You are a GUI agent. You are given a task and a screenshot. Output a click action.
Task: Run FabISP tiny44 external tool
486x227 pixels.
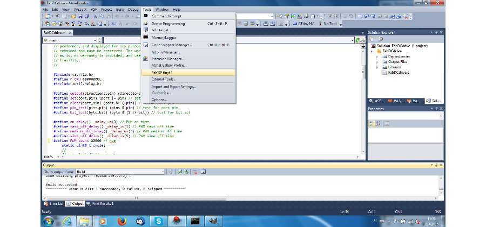pos(188,73)
